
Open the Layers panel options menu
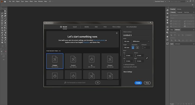pos(194,44)
